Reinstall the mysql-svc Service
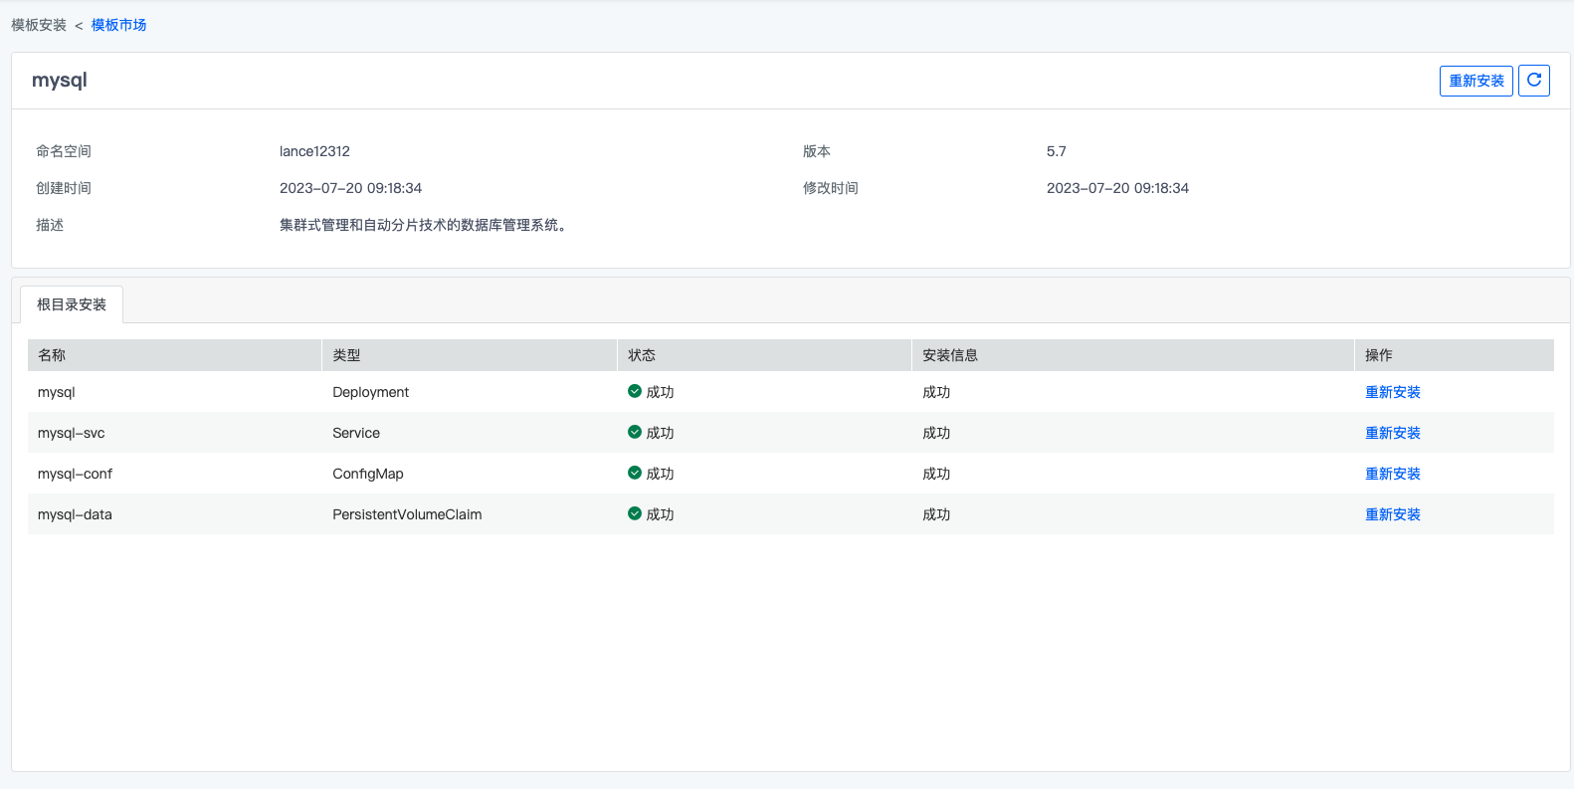 click(x=1393, y=433)
